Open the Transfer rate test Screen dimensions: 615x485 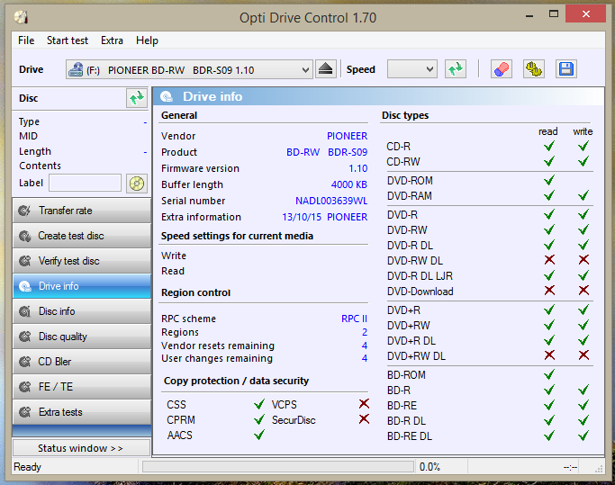82,211
